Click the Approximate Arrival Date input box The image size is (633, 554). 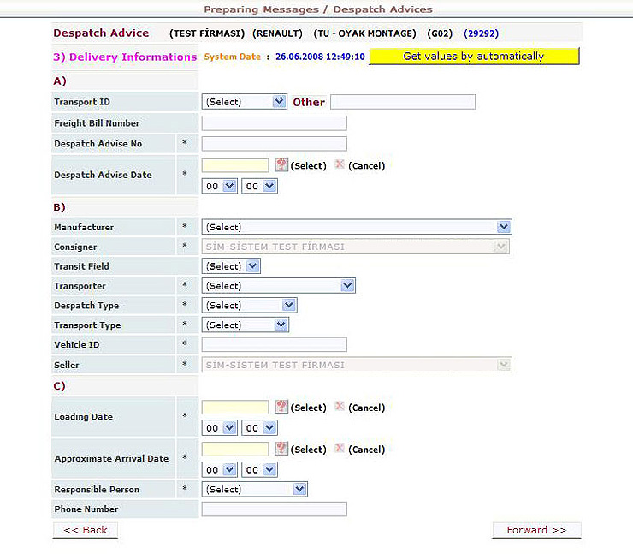(x=235, y=449)
